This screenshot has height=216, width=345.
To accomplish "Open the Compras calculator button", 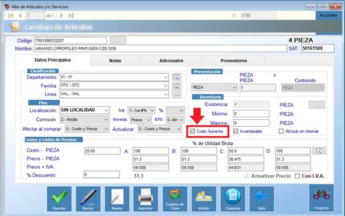I will tap(233, 199).
